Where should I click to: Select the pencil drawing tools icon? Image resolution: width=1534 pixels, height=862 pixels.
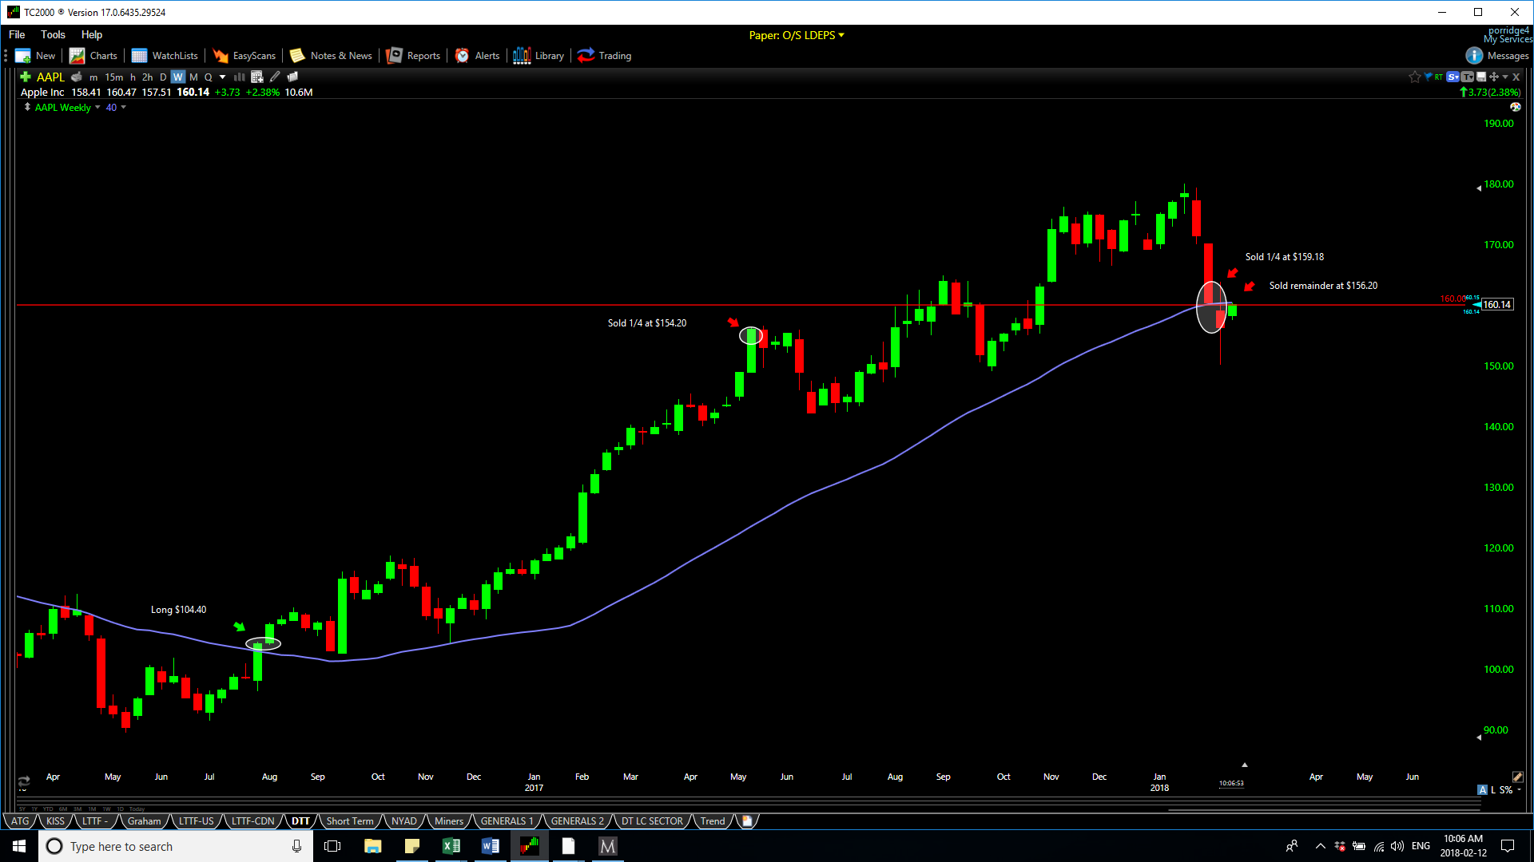tap(275, 77)
